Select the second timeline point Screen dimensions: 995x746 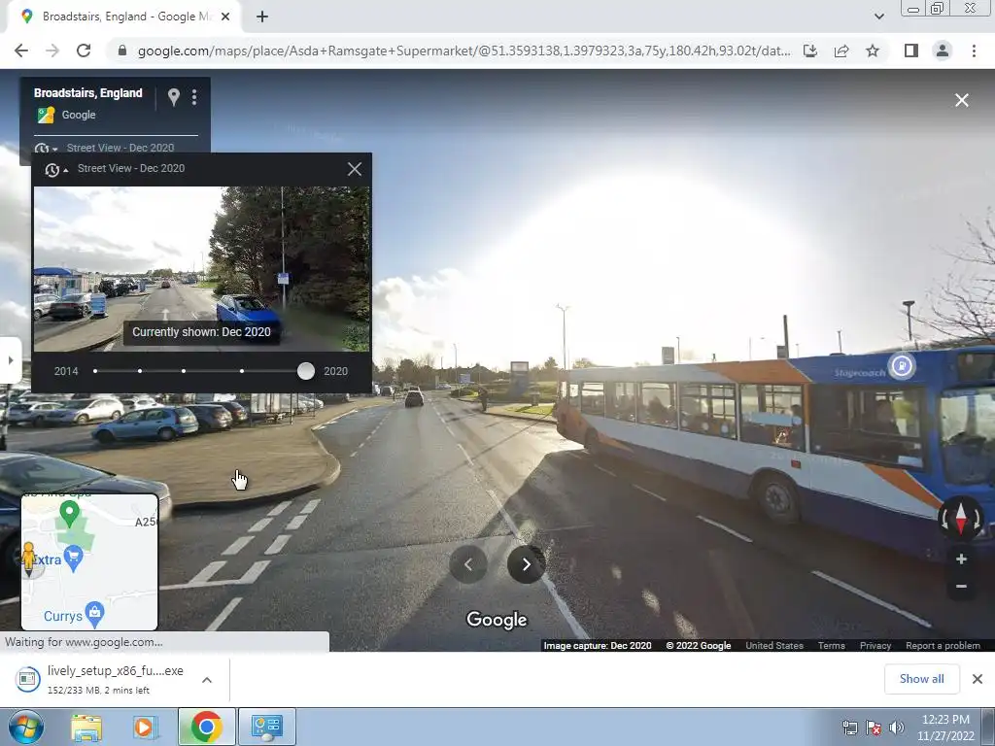click(x=140, y=371)
